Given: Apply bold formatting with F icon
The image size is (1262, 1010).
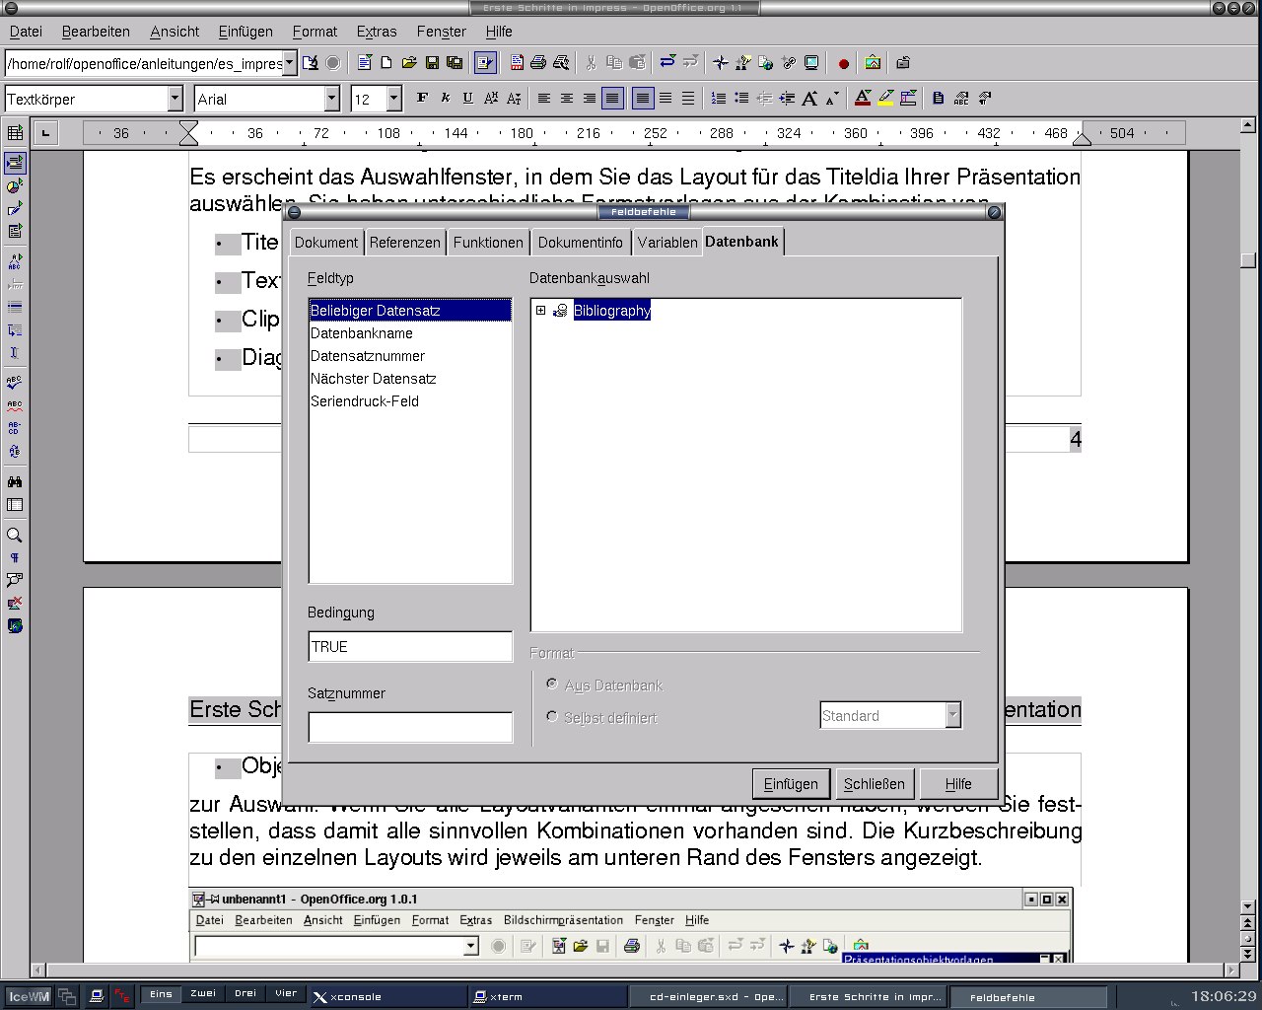Looking at the screenshot, I should point(422,98).
